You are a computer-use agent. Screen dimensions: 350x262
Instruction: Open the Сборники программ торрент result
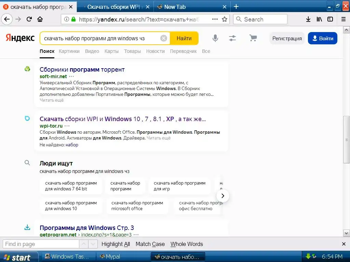[82, 69]
